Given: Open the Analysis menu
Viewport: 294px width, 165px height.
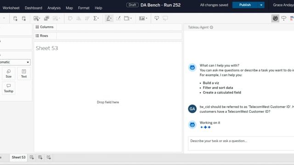Looking at the screenshot, I should 54,8.
